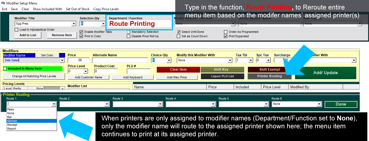Toggle Included In Menu Item checkbox

tap(5, 68)
